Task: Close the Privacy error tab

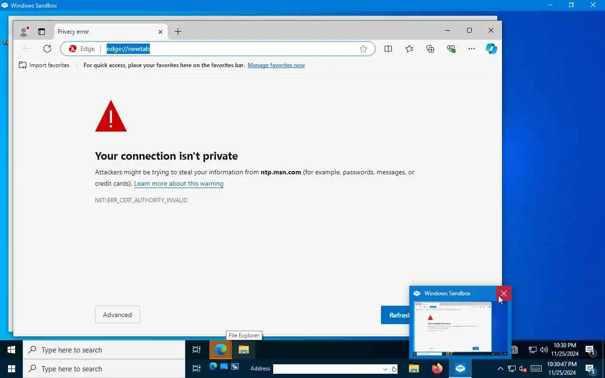Action: pos(160,32)
